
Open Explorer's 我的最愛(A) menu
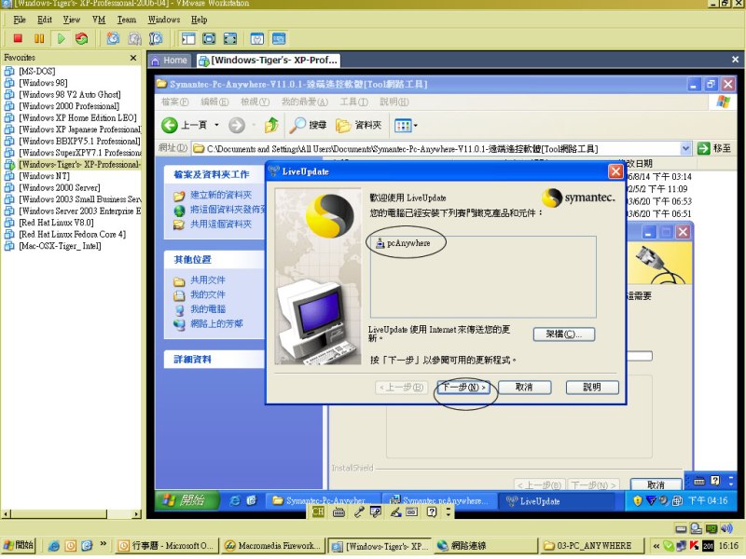tap(305, 102)
